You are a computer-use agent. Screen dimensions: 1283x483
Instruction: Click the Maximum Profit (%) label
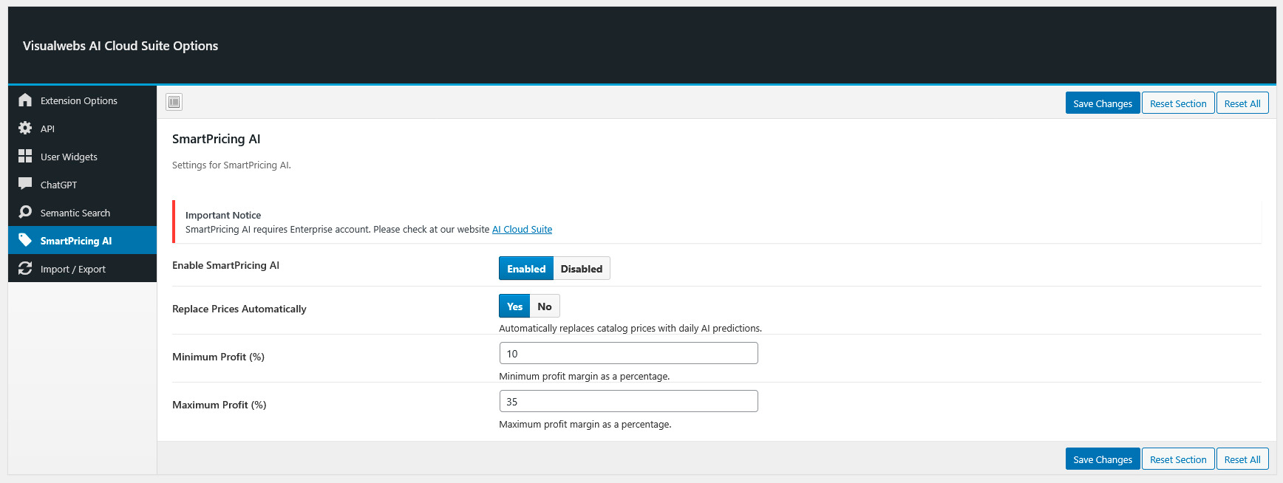(x=219, y=405)
